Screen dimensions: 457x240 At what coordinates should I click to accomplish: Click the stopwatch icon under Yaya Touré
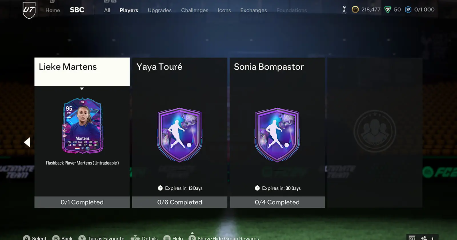tap(160, 188)
